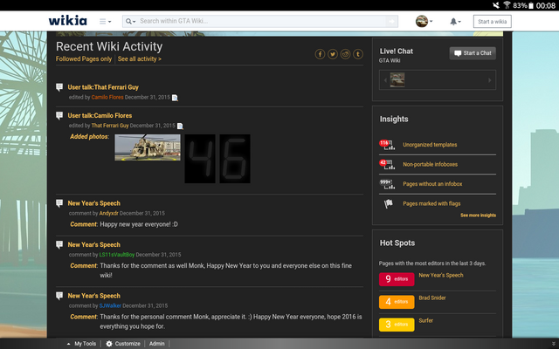Open editor That Ferrari Guy's profile
Image resolution: width=559 pixels, height=349 pixels.
coord(110,126)
